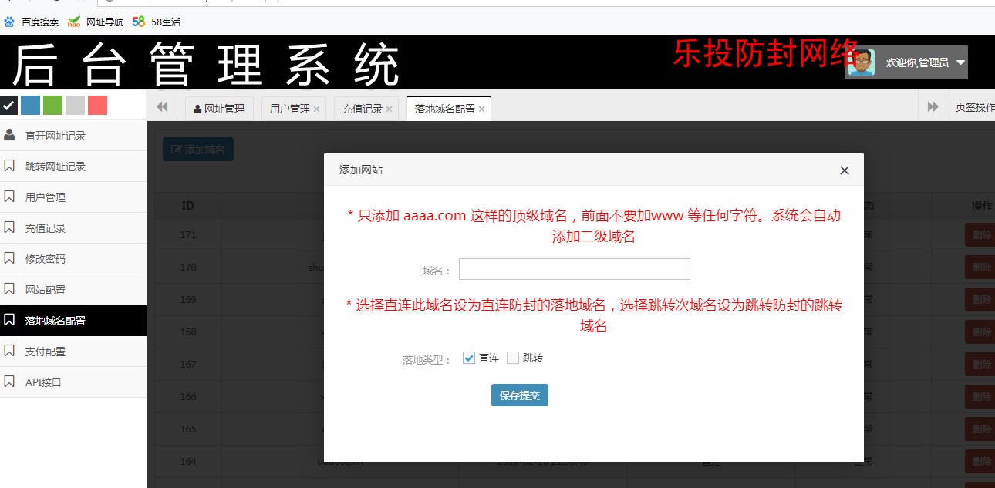This screenshot has height=488, width=995.
Task: Open 修改密码 sidebar item
Action: [73, 259]
